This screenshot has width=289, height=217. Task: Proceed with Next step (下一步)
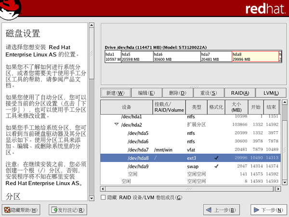pyautogui.click(x=269, y=210)
